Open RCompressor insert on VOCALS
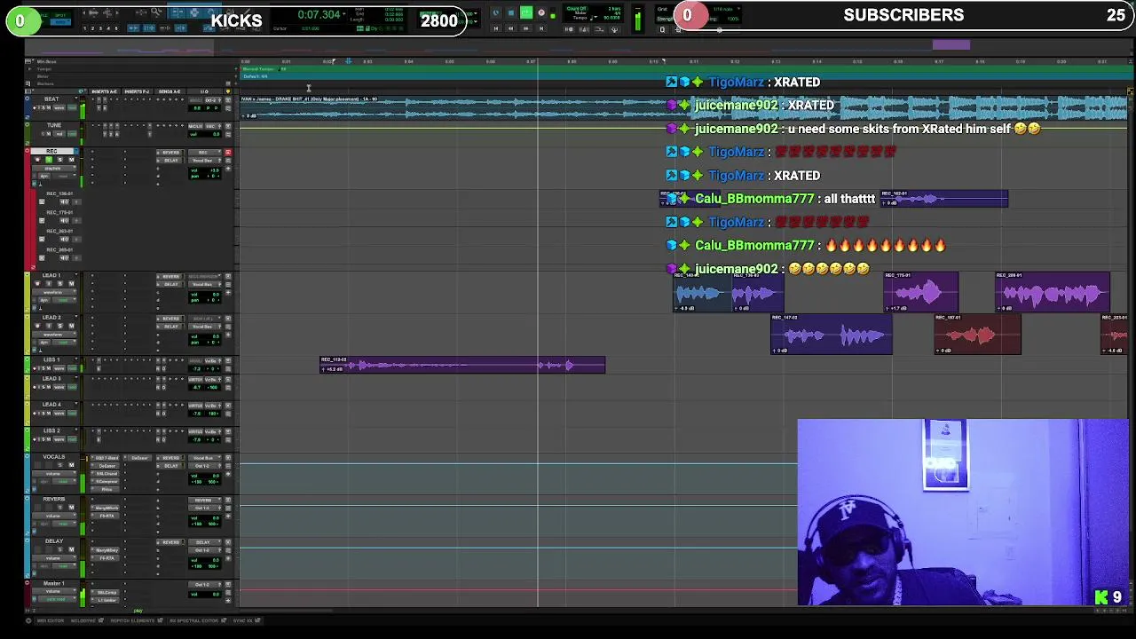Screen dimensions: 1136x639 pyautogui.click(x=106, y=481)
